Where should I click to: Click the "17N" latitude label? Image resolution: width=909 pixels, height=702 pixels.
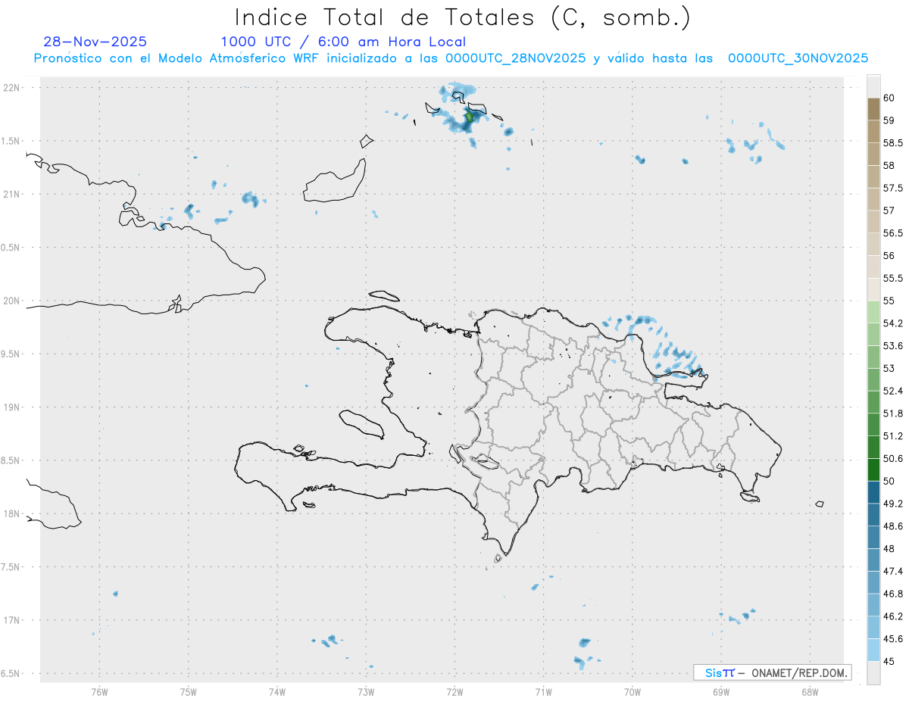[13, 620]
